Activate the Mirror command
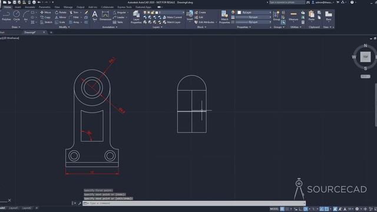 pos(60,17)
